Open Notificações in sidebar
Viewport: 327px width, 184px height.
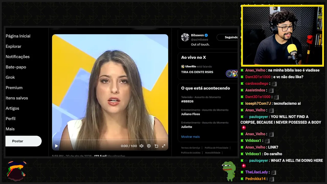click(18, 57)
